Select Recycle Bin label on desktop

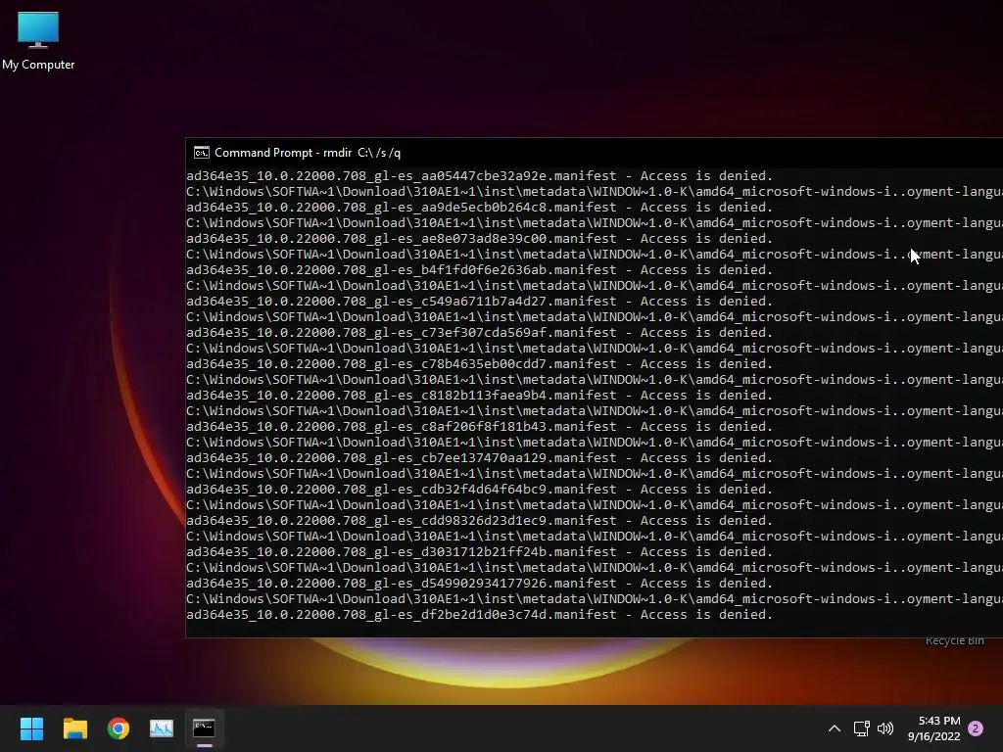coord(955,641)
